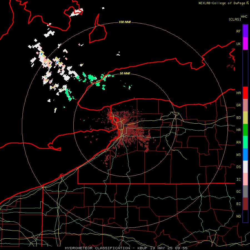Click the 'RA' legend label
The image size is (250, 250).
coord(238,142)
